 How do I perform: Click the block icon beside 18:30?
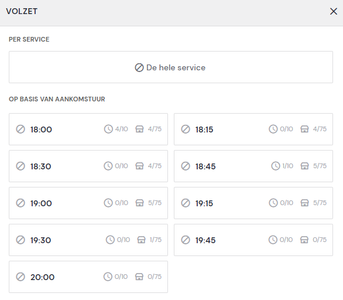coord(20,166)
